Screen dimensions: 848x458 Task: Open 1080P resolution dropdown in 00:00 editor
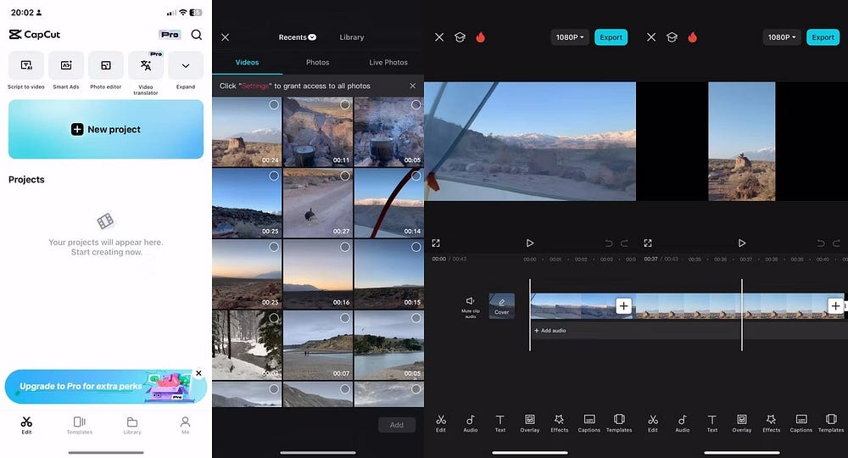pyautogui.click(x=570, y=37)
